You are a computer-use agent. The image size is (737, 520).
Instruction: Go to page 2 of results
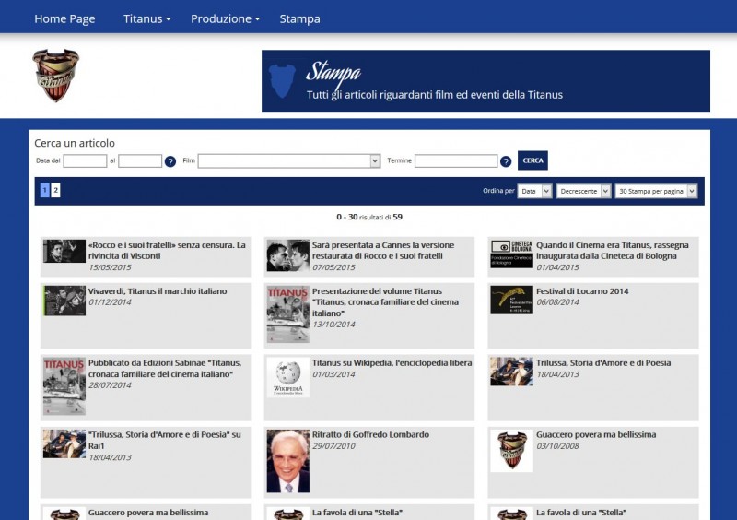55,190
